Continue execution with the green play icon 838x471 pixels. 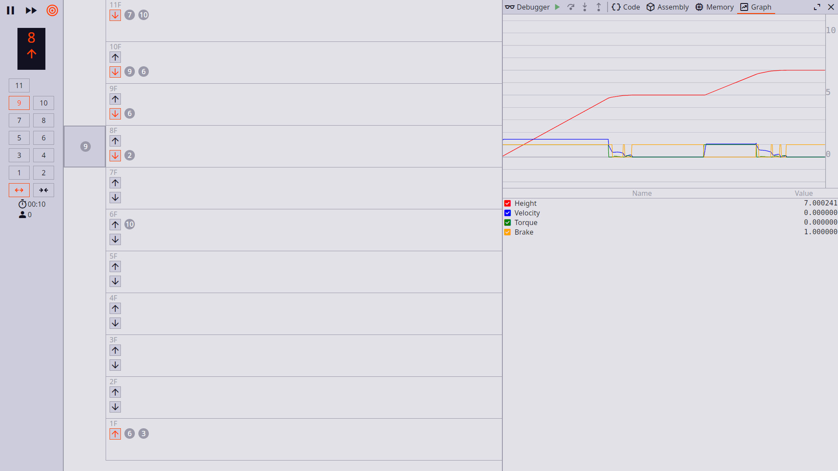pyautogui.click(x=557, y=7)
